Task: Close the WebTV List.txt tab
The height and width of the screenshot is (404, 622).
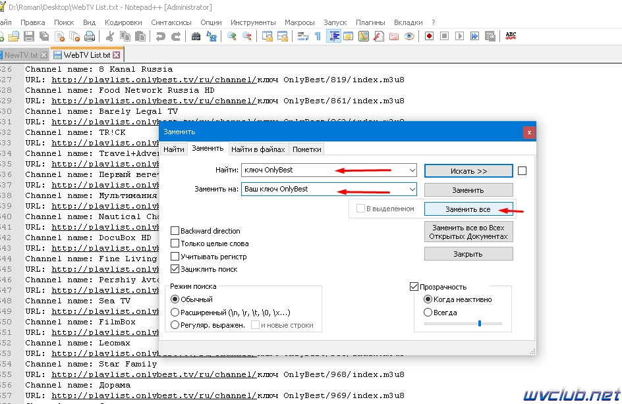Action: [116, 55]
